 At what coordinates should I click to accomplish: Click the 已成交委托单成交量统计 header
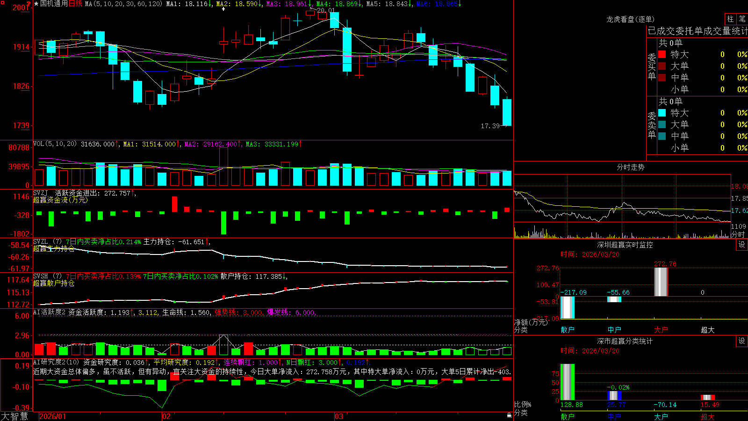698,31
